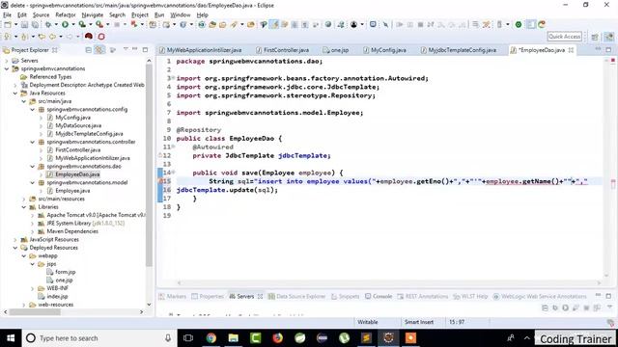Open the Search menu

117,15
